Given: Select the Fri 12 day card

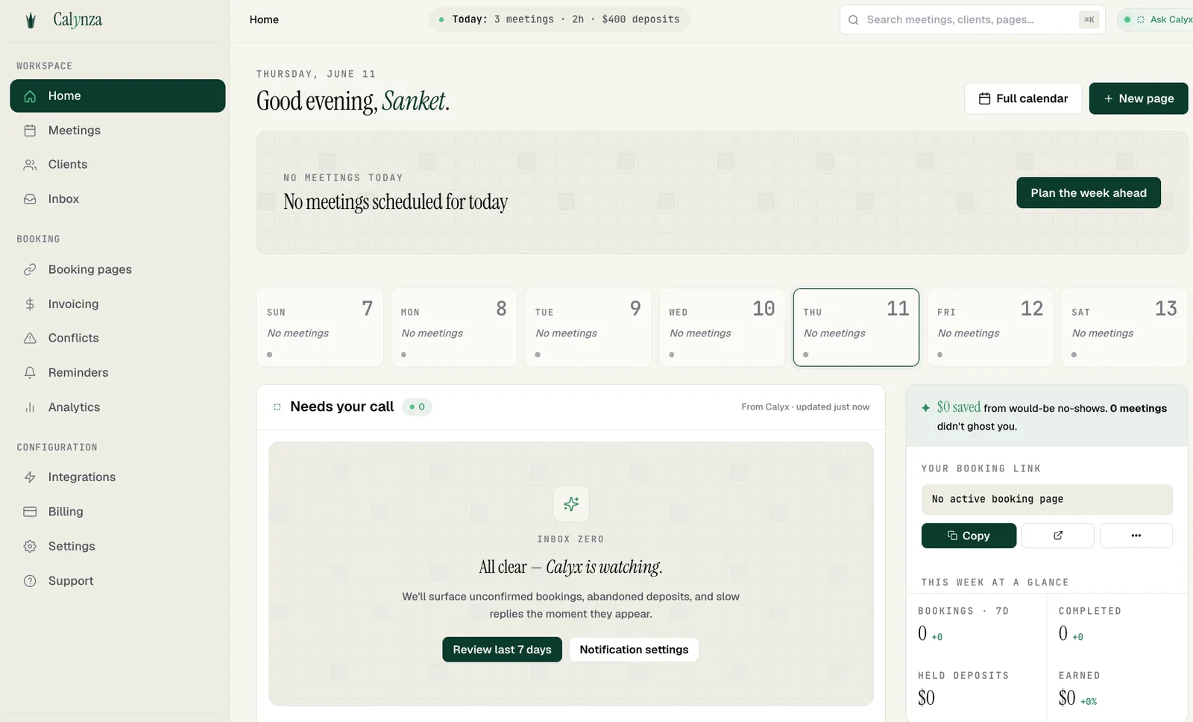Looking at the screenshot, I should coord(990,327).
